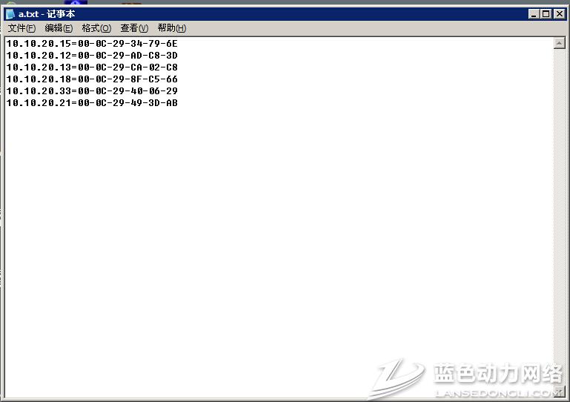Click the "a.txt - 记事本" title bar text

[46, 14]
